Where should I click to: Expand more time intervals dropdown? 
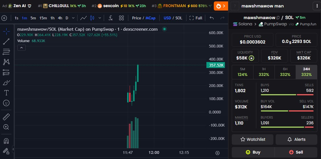(x=73, y=18)
